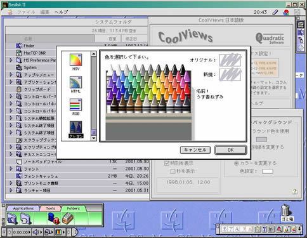Click the フォントキャッシュ file icon
This screenshot has height=238, width=307.
pos(19,176)
